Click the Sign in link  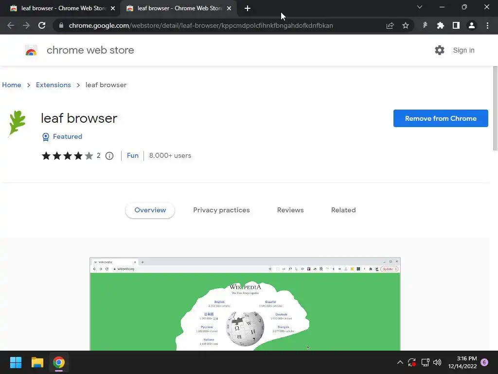pos(463,50)
